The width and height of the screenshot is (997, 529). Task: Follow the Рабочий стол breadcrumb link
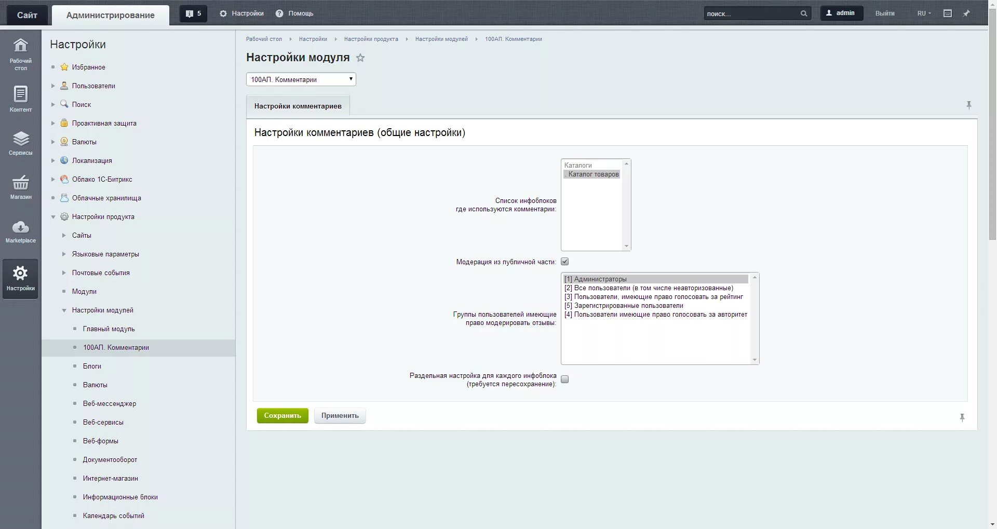pos(264,39)
